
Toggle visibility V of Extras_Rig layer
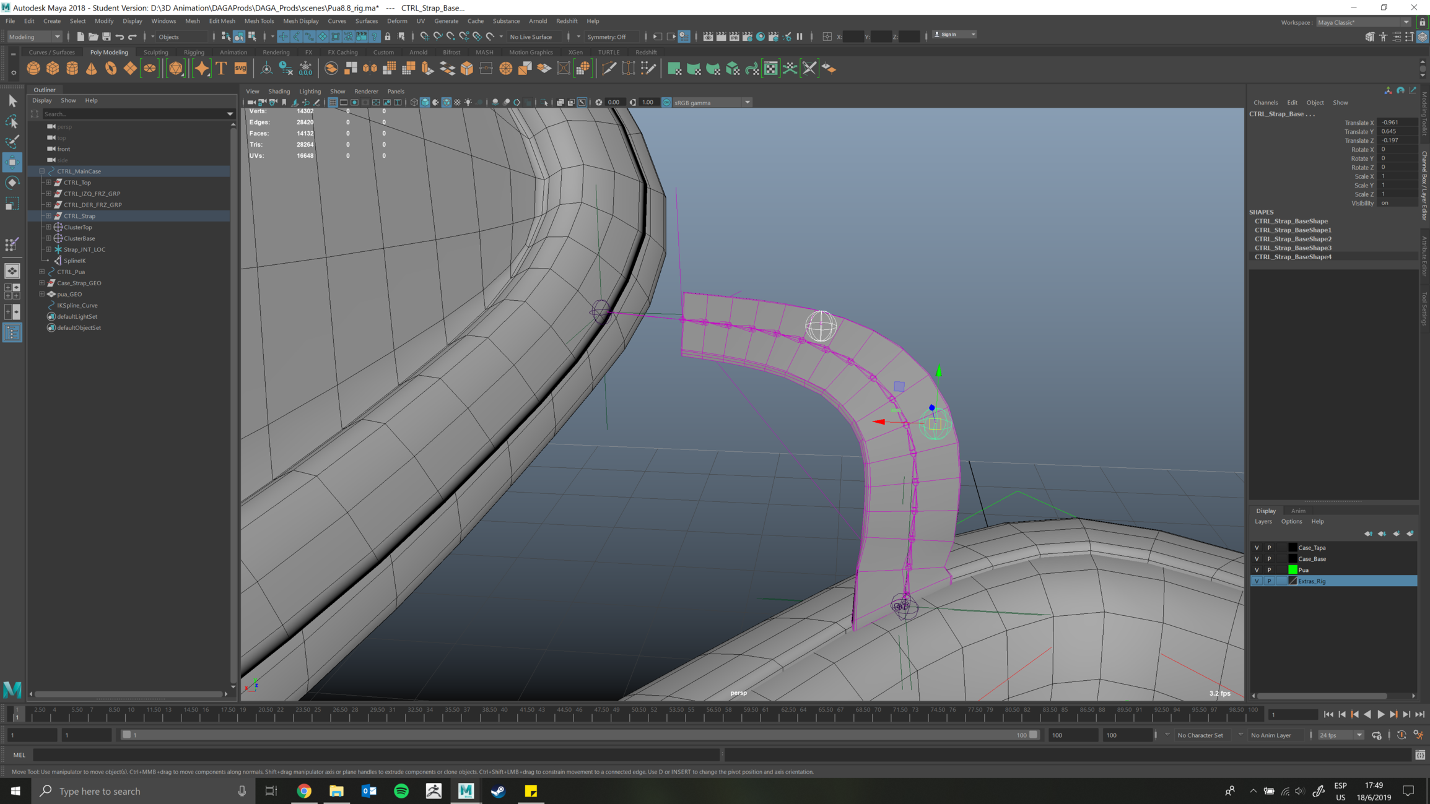1257,581
